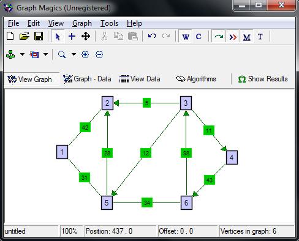Save the graph with floppy icon

(39, 36)
